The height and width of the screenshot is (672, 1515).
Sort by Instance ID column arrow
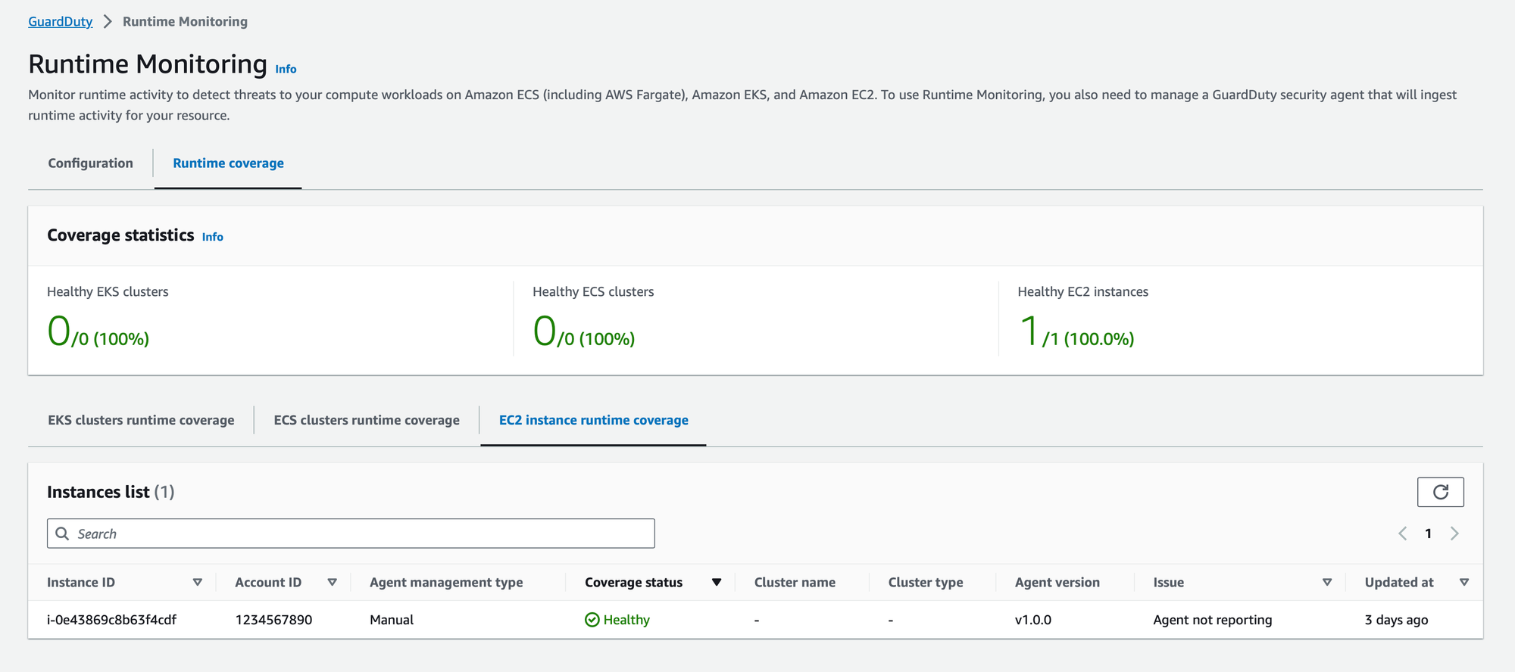198,582
